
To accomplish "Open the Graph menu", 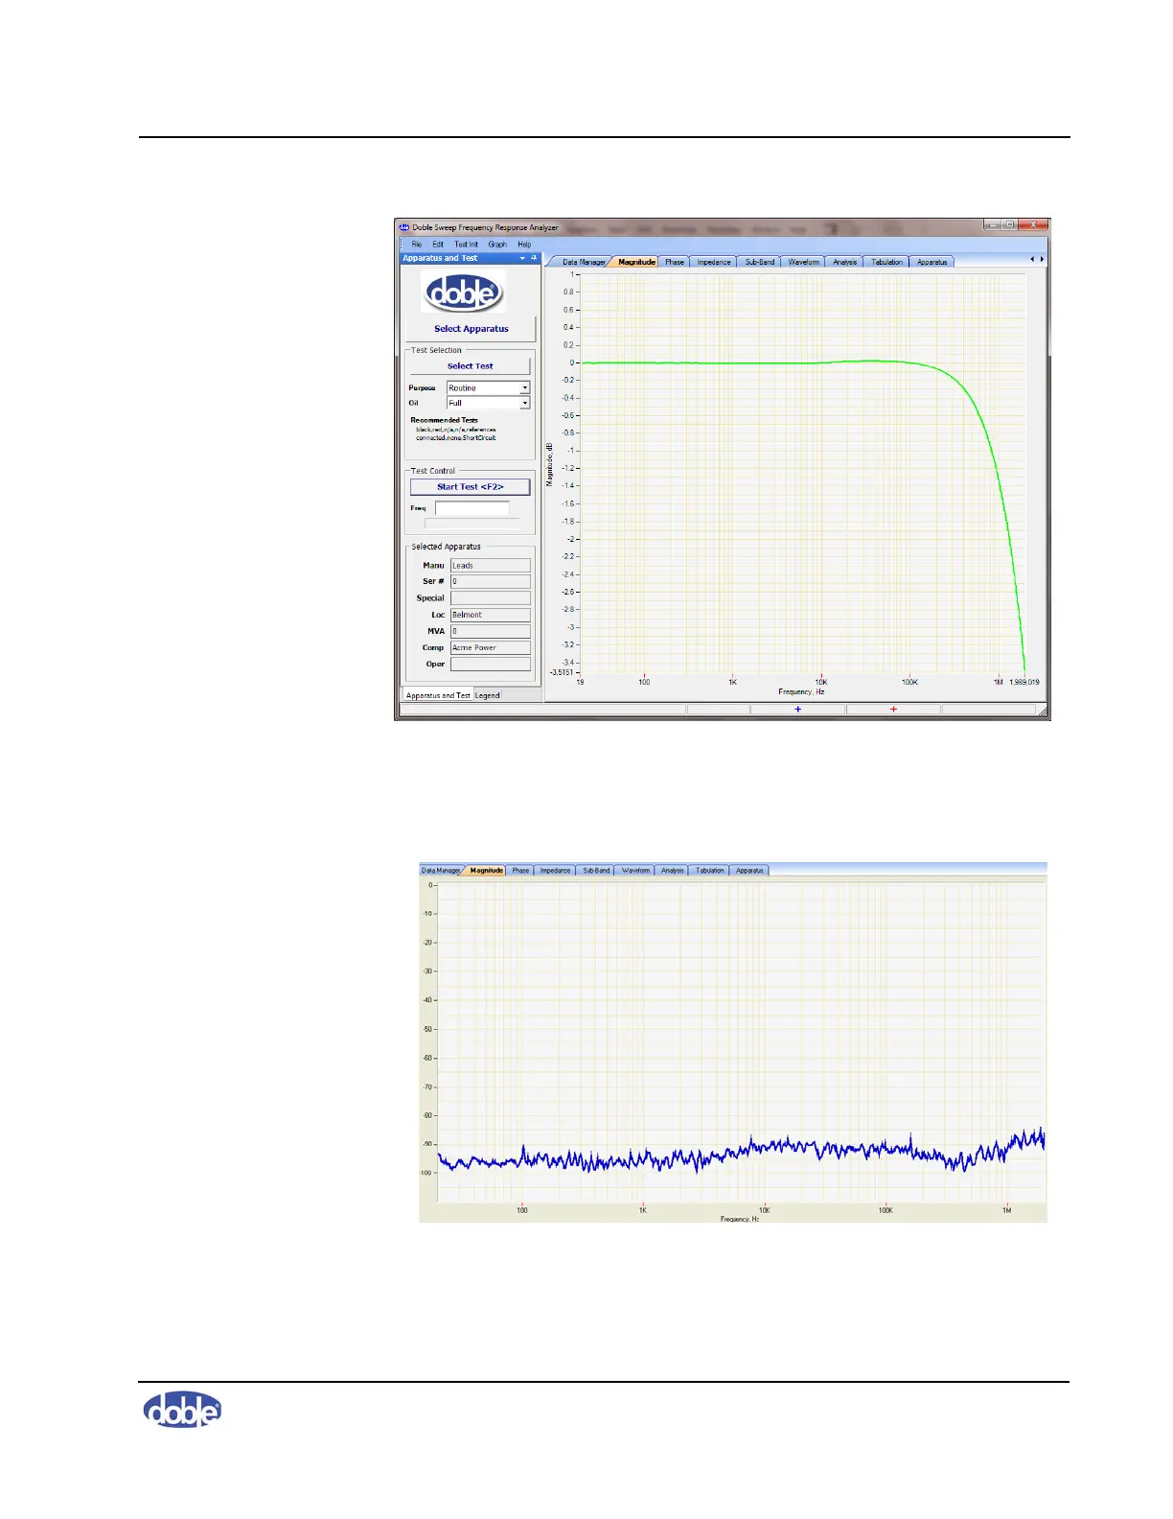I will click(x=496, y=245).
